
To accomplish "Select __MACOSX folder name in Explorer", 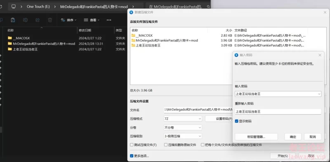I will (21, 38).
